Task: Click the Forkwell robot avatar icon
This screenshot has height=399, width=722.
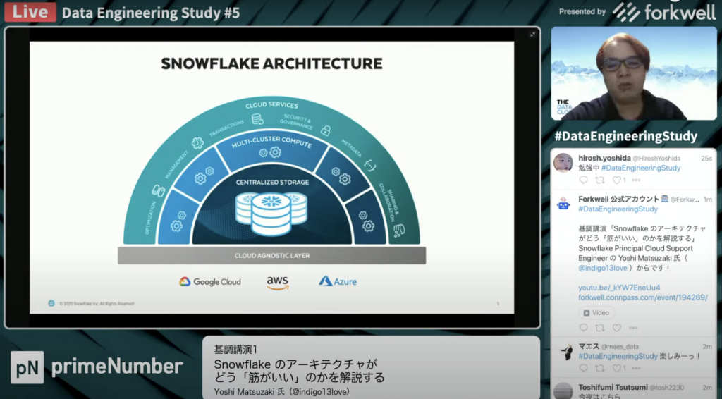Action: 563,204
